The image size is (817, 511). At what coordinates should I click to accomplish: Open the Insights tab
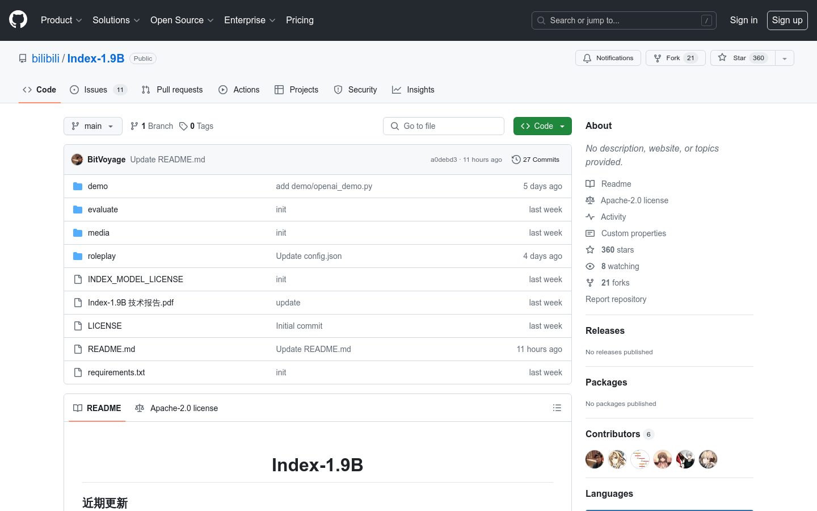coord(413,90)
